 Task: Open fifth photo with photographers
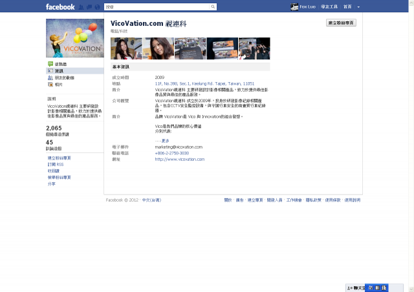point(254,48)
